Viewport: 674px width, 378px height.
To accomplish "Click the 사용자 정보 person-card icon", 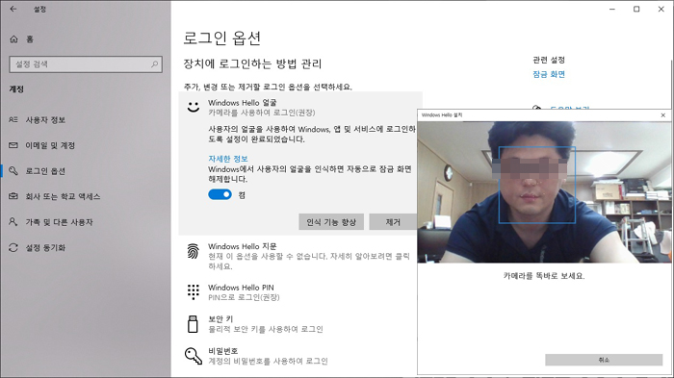I will (x=13, y=120).
